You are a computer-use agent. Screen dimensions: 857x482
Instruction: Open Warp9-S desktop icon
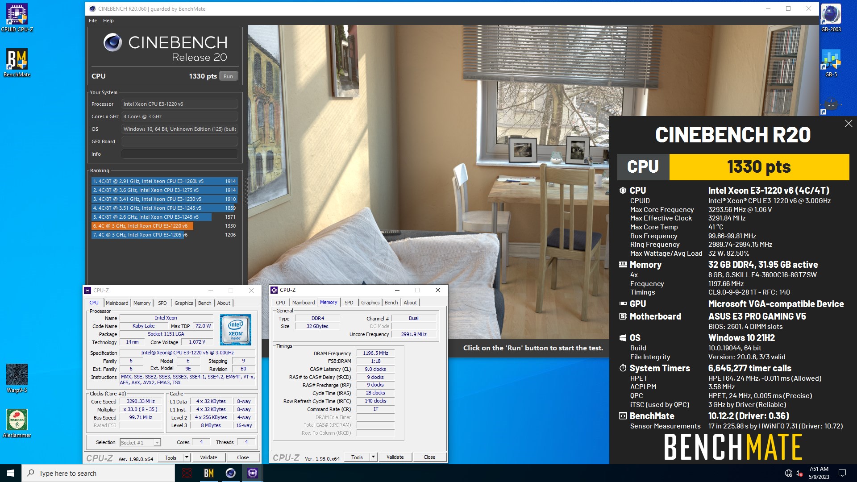pos(17,378)
